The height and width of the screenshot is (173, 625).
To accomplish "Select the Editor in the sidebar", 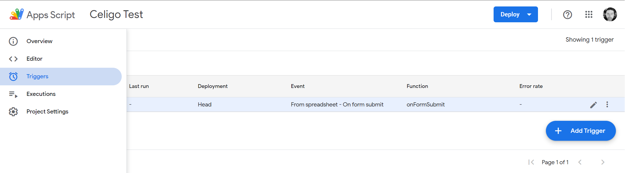I will 34,59.
